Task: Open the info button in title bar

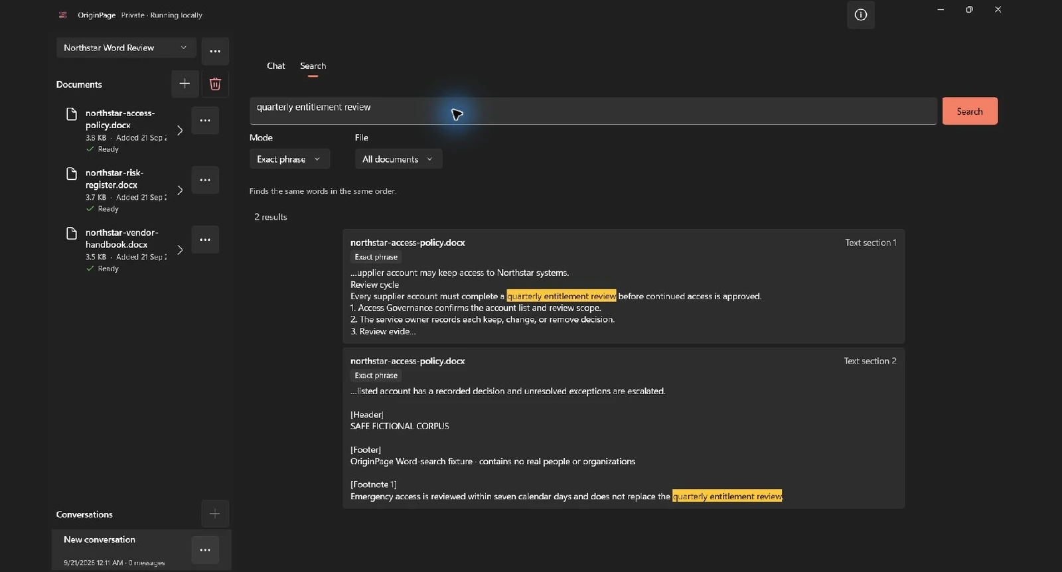Action: (860, 15)
